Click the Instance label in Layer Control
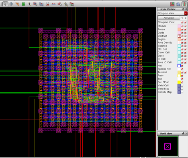The width and height of the screenshot is (188, 158). (x=162, y=46)
